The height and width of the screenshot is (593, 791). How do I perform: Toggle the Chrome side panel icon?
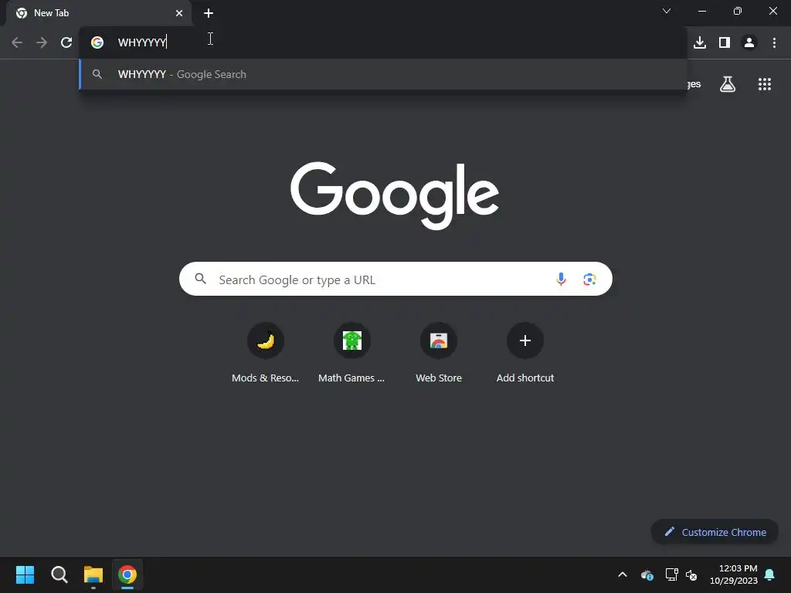pyautogui.click(x=725, y=42)
